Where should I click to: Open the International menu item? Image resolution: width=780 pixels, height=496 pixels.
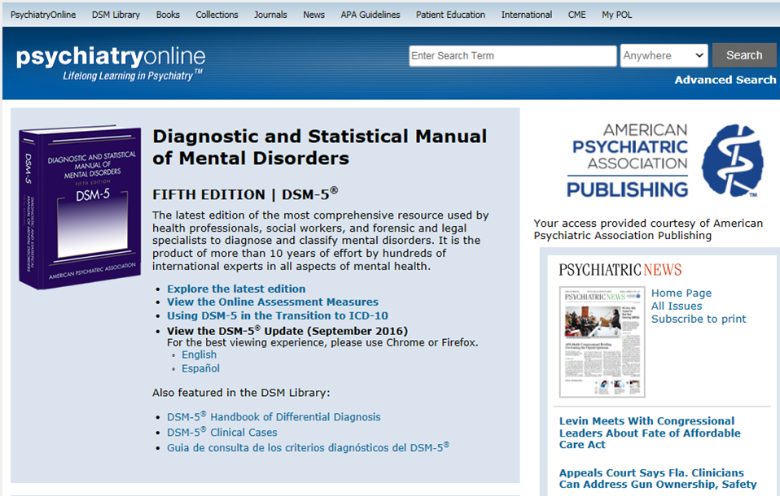coord(527,15)
